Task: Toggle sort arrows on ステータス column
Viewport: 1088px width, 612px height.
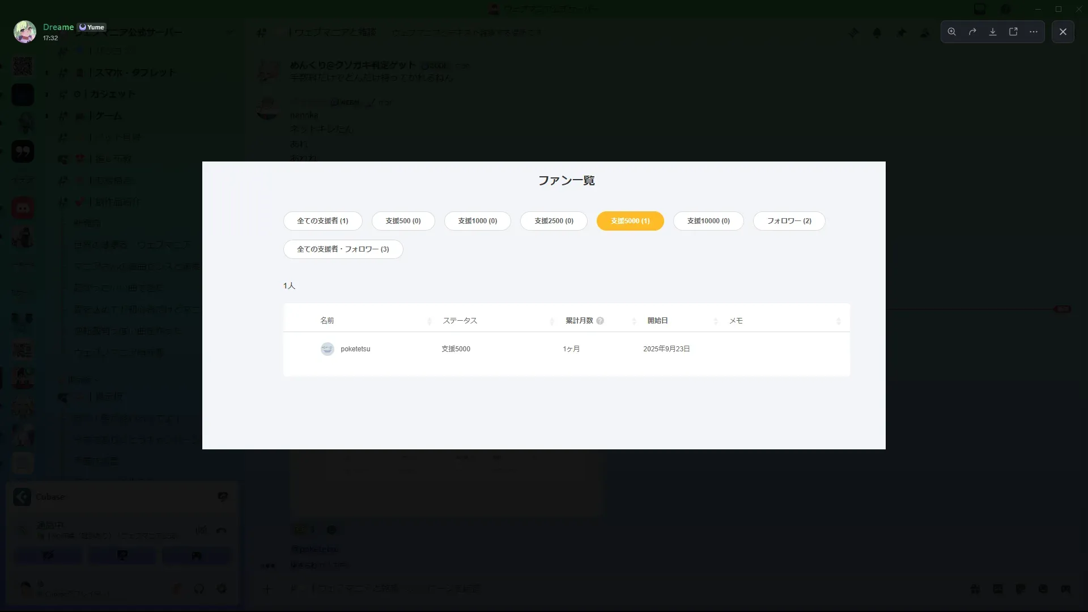Action: click(x=552, y=321)
